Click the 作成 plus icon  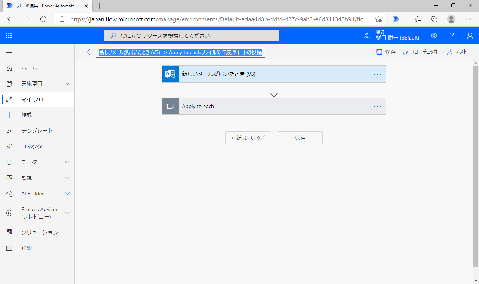point(9,115)
